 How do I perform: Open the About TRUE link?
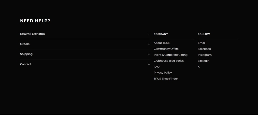pos(162,43)
